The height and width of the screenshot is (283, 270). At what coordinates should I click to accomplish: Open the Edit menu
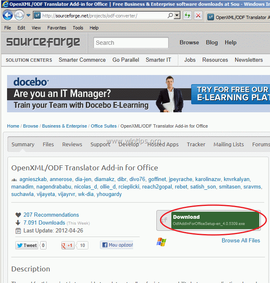(x=21, y=28)
